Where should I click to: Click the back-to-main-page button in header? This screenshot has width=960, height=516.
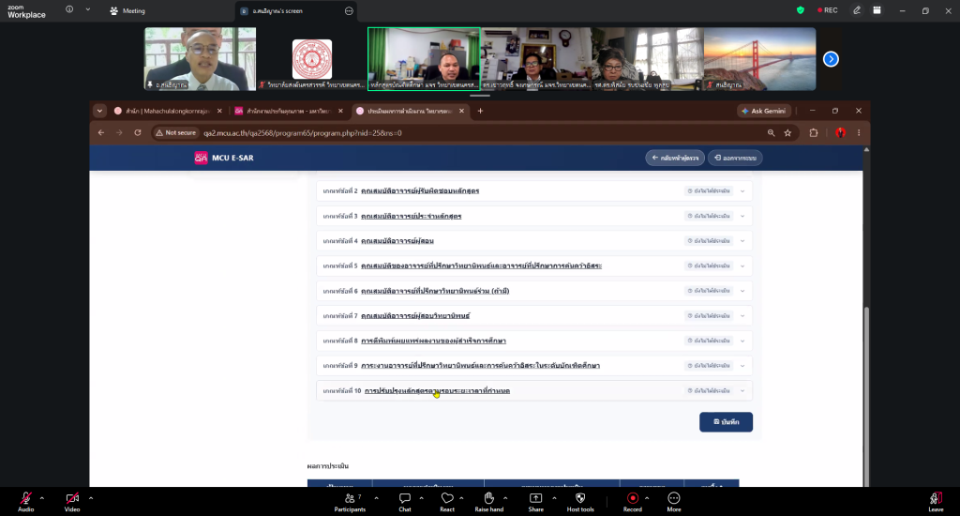pos(675,159)
